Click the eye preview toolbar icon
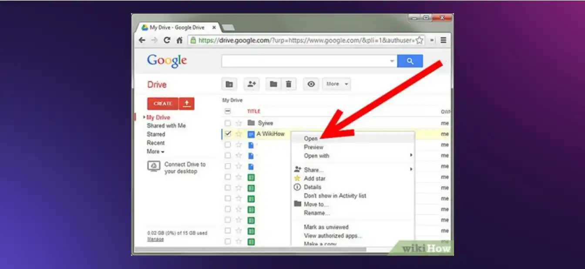 (x=311, y=84)
